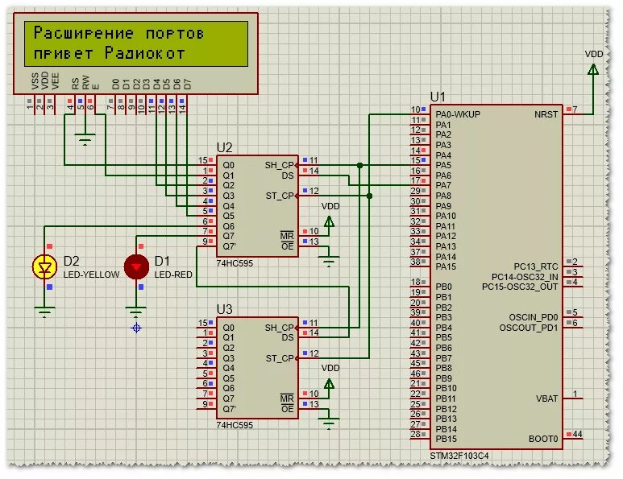Click the RS pin label on LCD
Image resolution: width=623 pixels, height=479 pixels.
coord(75,84)
